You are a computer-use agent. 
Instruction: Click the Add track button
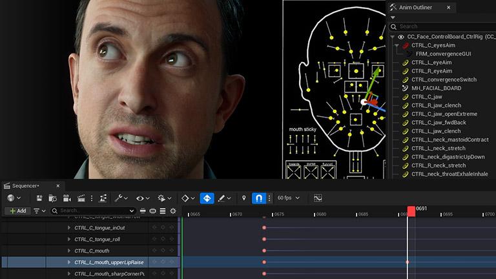coord(17,211)
